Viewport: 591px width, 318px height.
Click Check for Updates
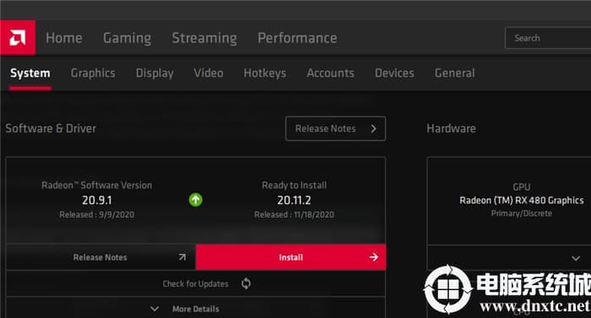pyautogui.click(x=196, y=283)
